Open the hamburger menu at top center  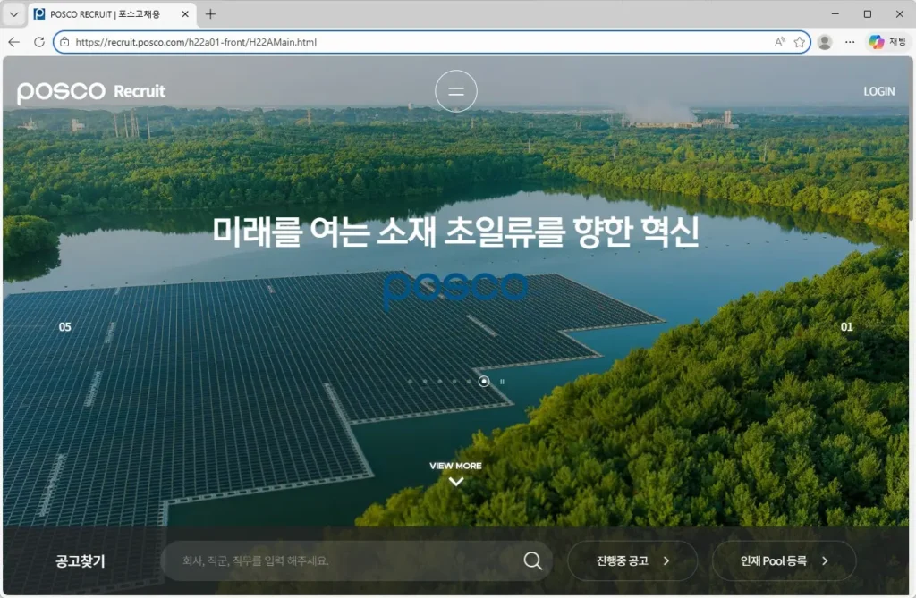(456, 90)
